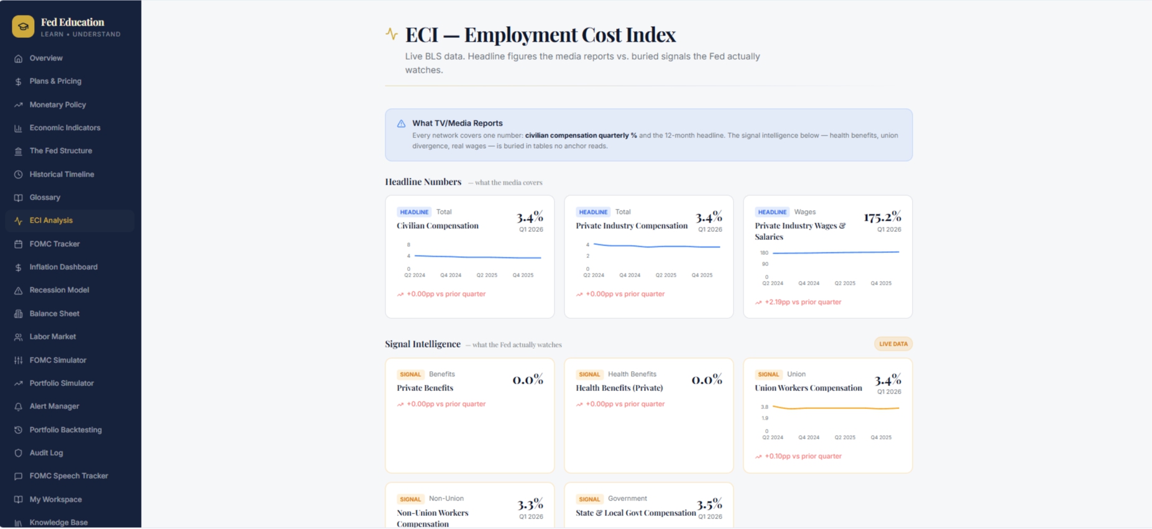Viewport: 1152px width, 529px height.
Task: Open the Audit Log shield icon
Action: (18, 453)
